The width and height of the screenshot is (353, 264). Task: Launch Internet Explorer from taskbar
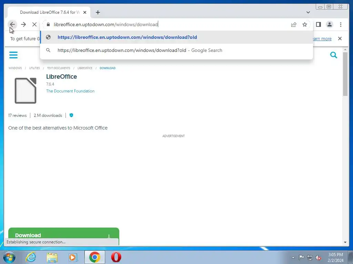pyautogui.click(x=31, y=257)
